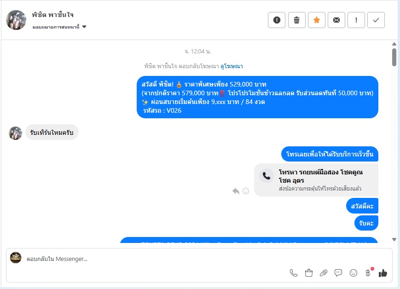Click the baht payment request icon
Screen dimensions: 400x289
pos(368,273)
